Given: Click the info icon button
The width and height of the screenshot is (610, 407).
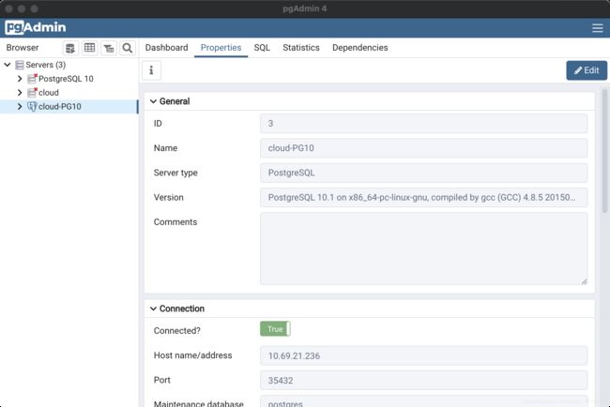Looking at the screenshot, I should (x=151, y=70).
